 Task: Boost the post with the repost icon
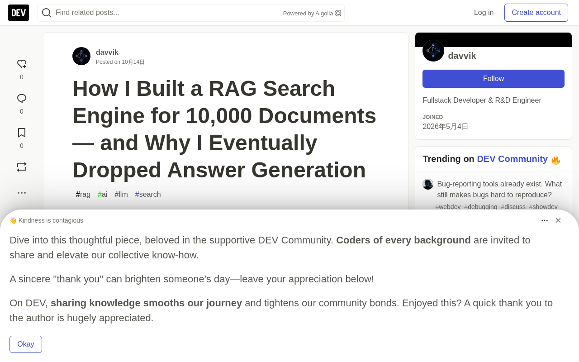[x=22, y=167]
